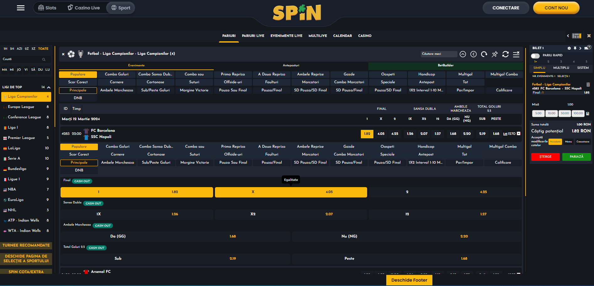Expand Serie A in sidebar

(26, 159)
